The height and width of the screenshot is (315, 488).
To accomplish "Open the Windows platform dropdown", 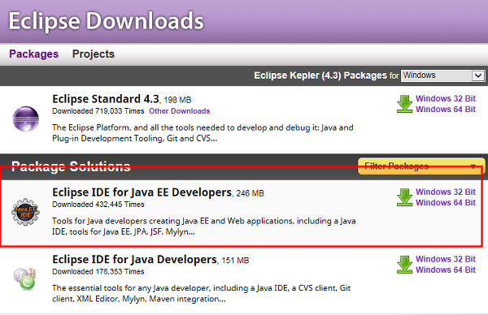I will point(442,76).
